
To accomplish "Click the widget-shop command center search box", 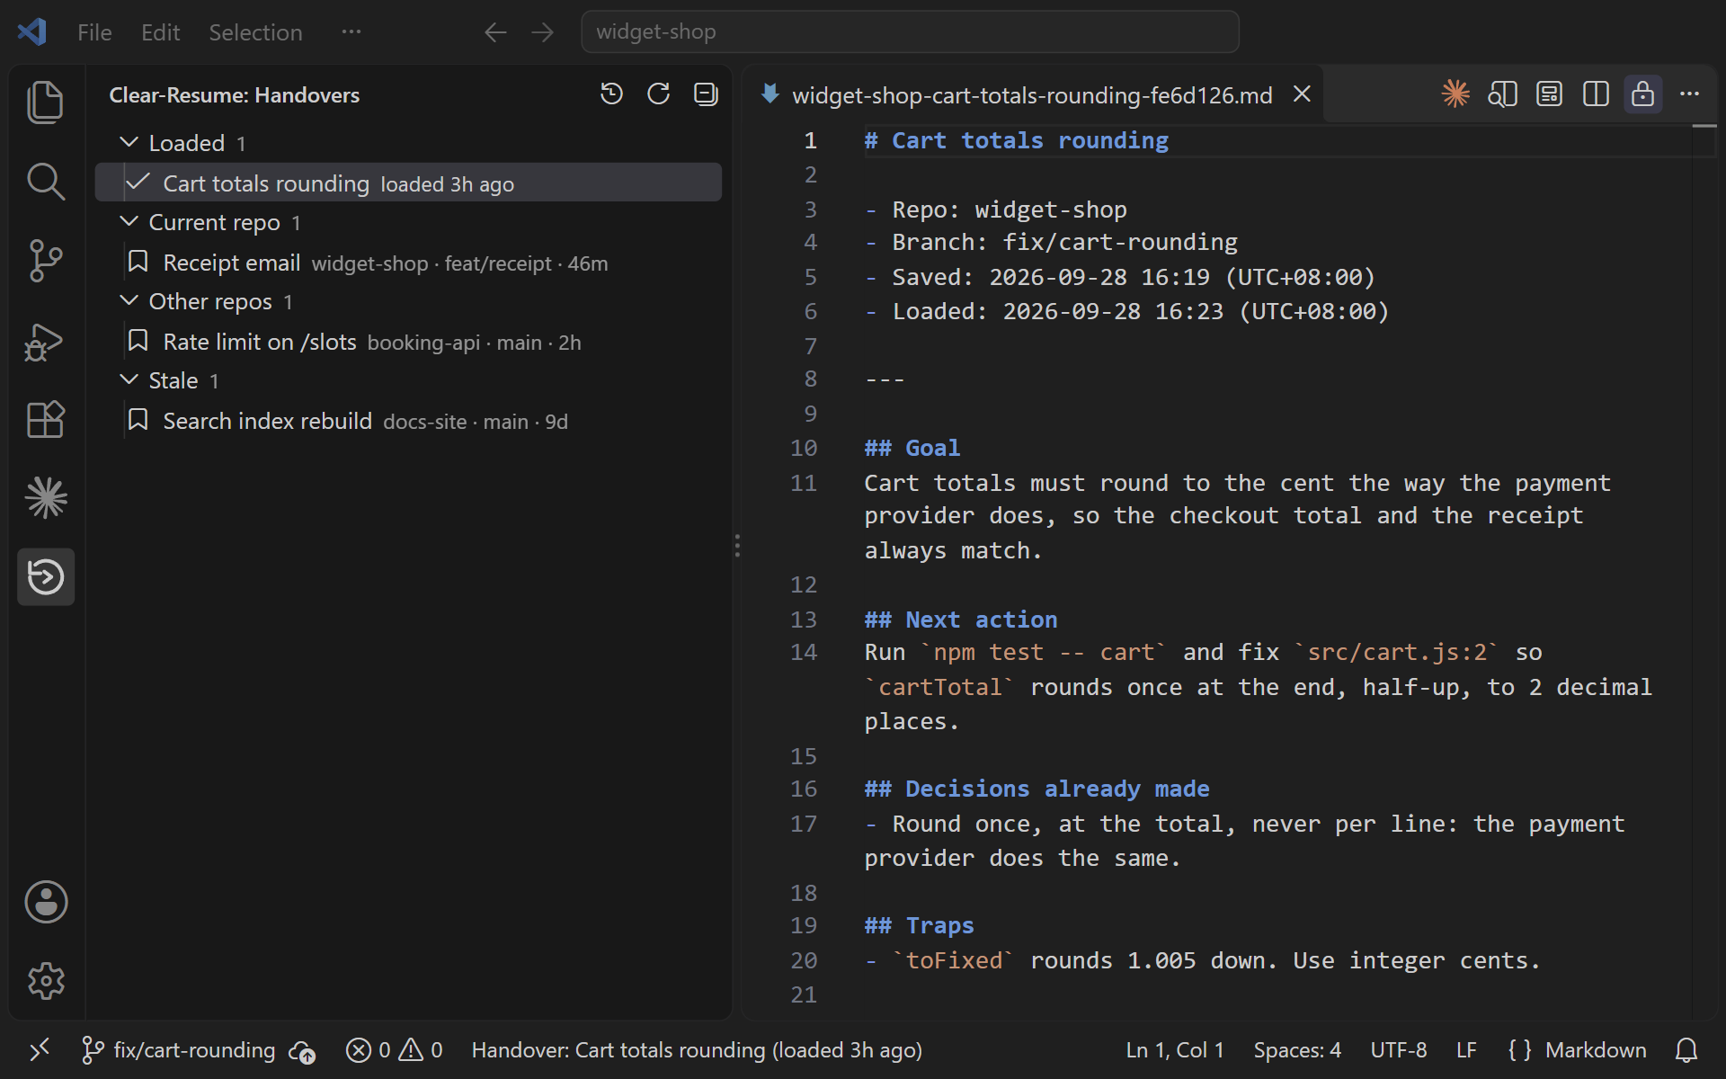I will coord(910,32).
